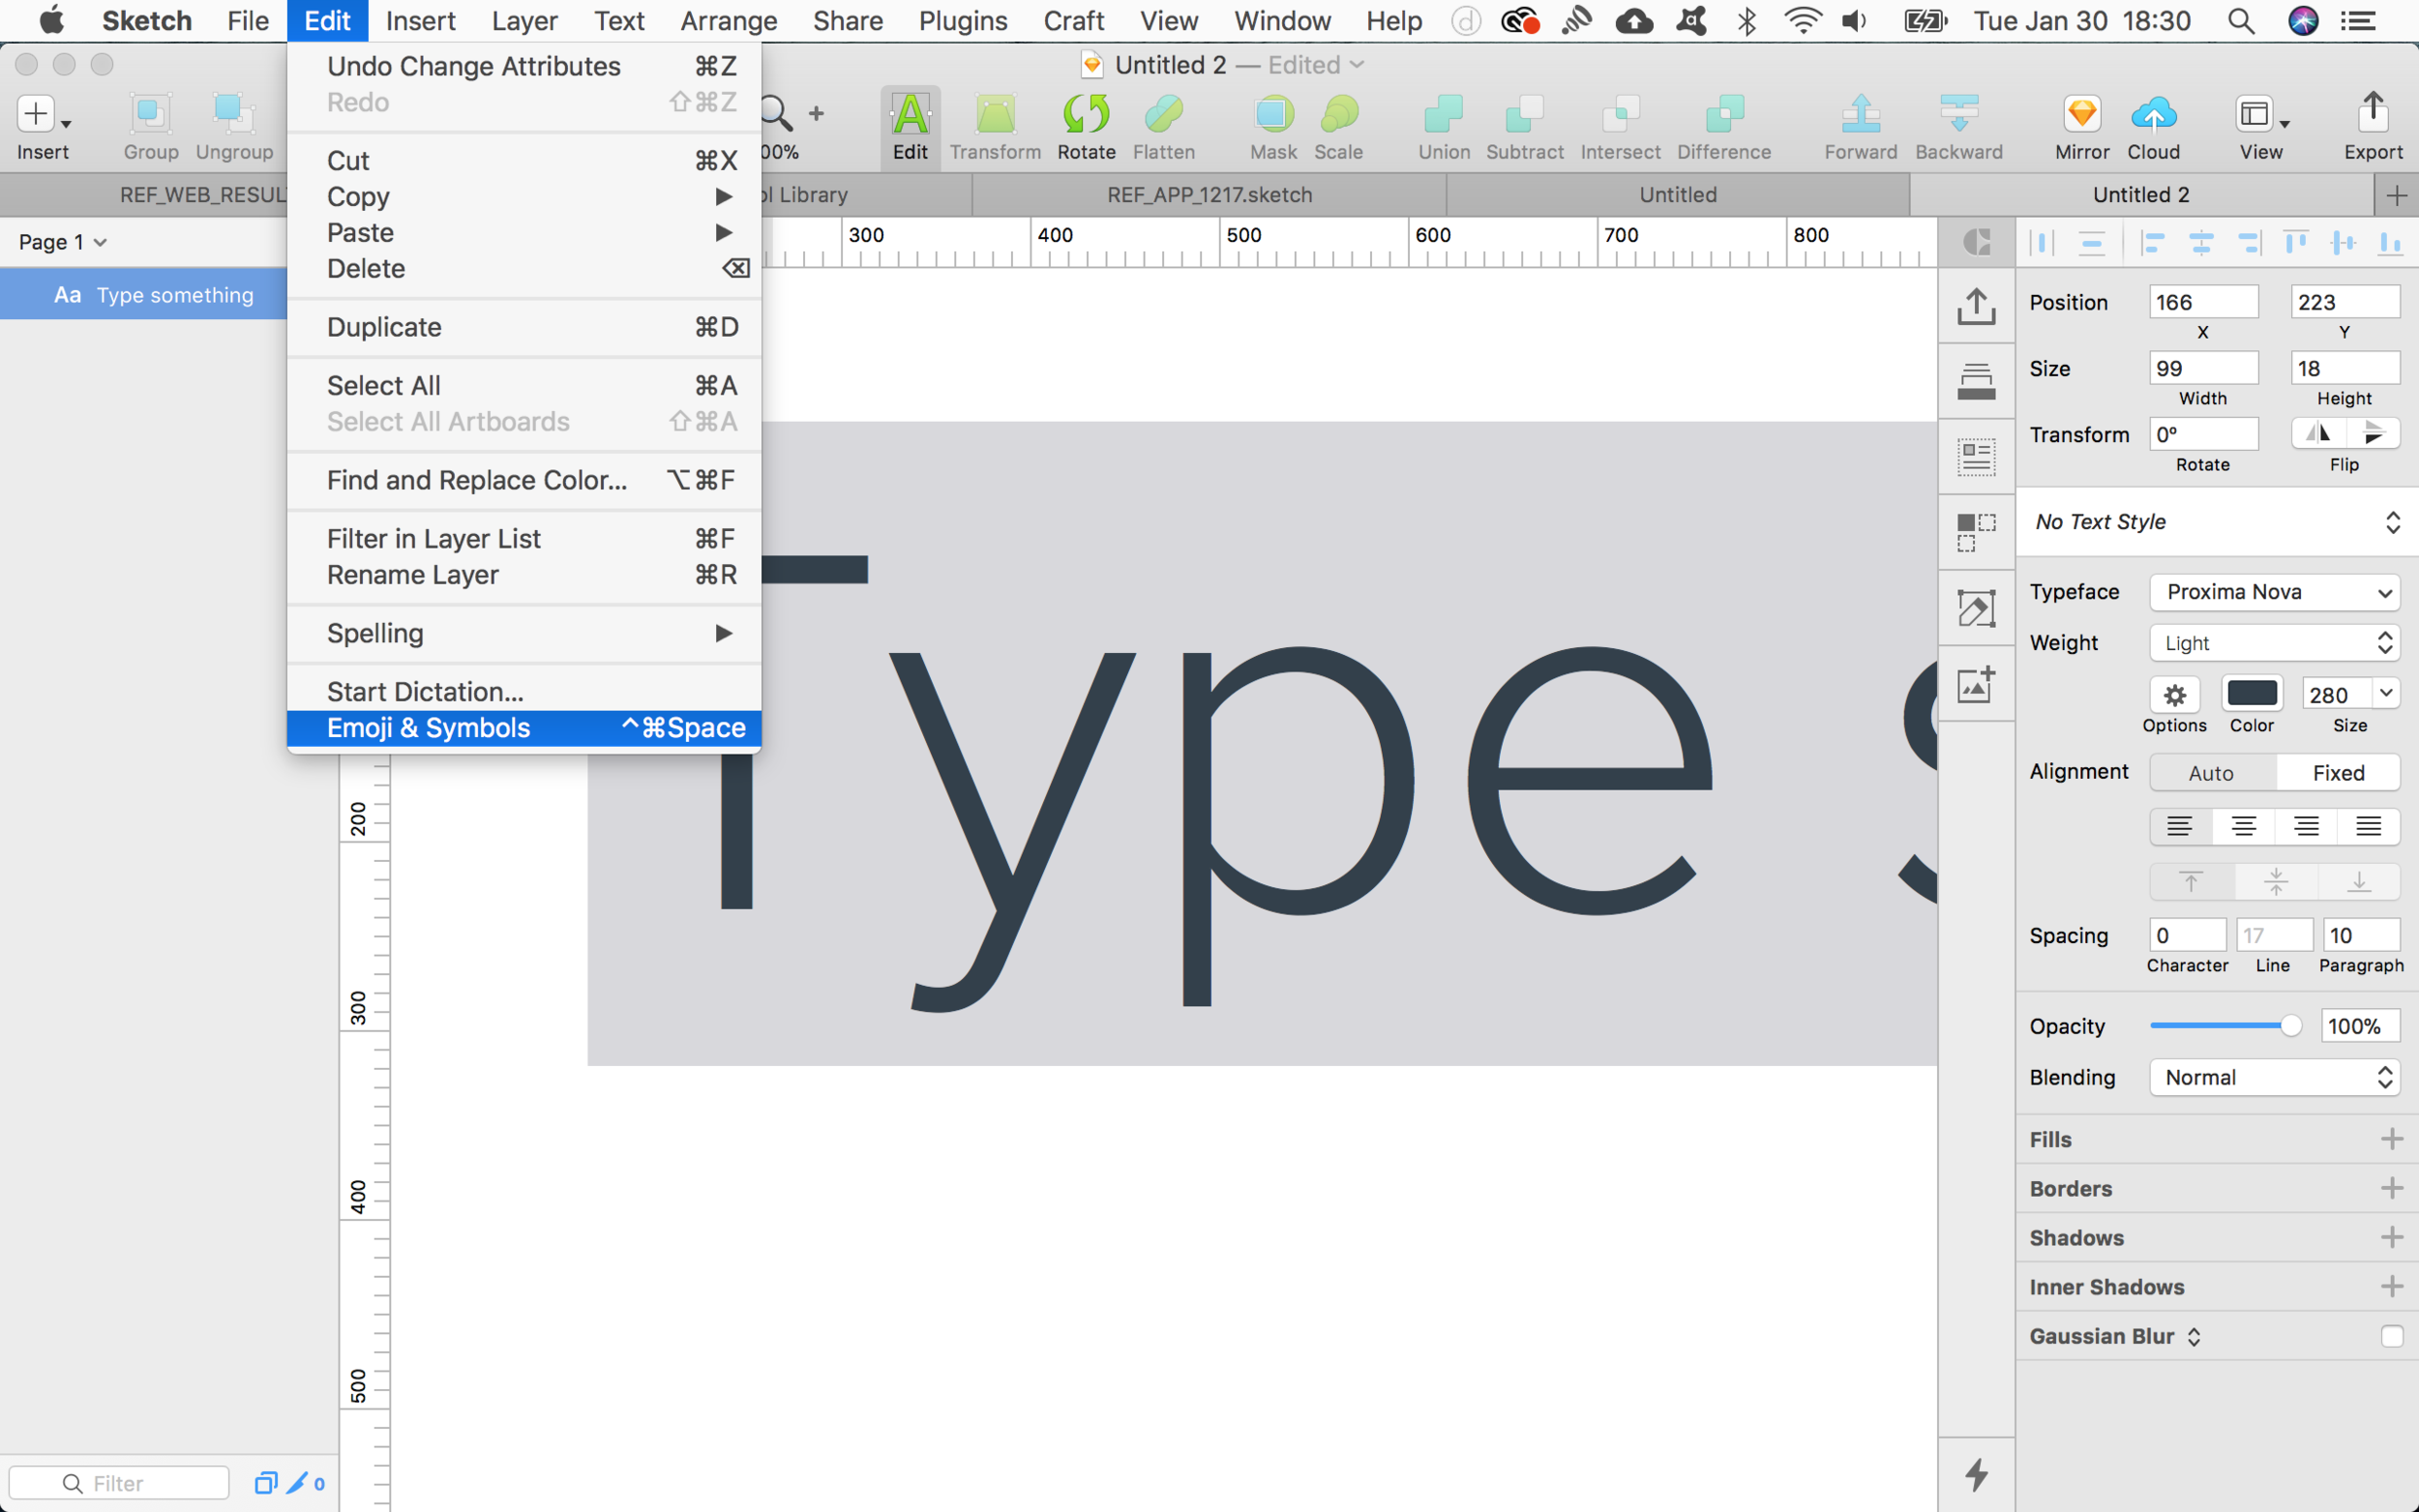Expand the Copy submenu
The image size is (2419, 1512).
coord(524,196)
